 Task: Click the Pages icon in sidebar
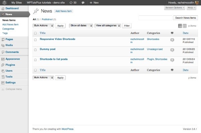3,39
